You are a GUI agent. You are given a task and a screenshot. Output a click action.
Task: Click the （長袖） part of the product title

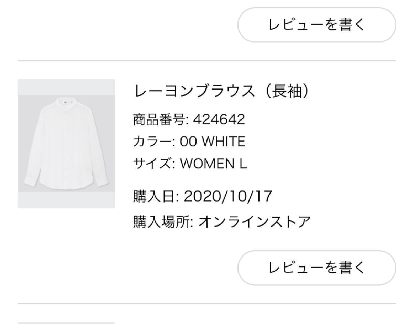click(x=285, y=92)
